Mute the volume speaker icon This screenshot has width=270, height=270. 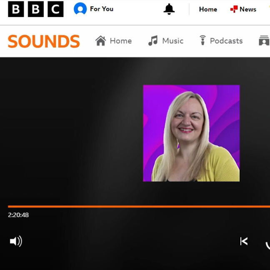coord(16,241)
